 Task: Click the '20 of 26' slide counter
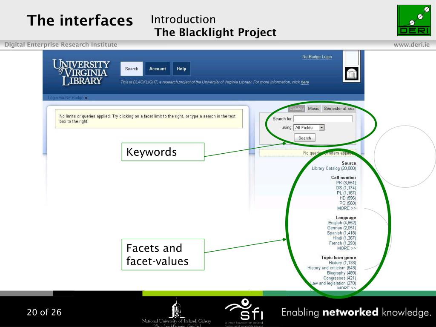pos(44,312)
